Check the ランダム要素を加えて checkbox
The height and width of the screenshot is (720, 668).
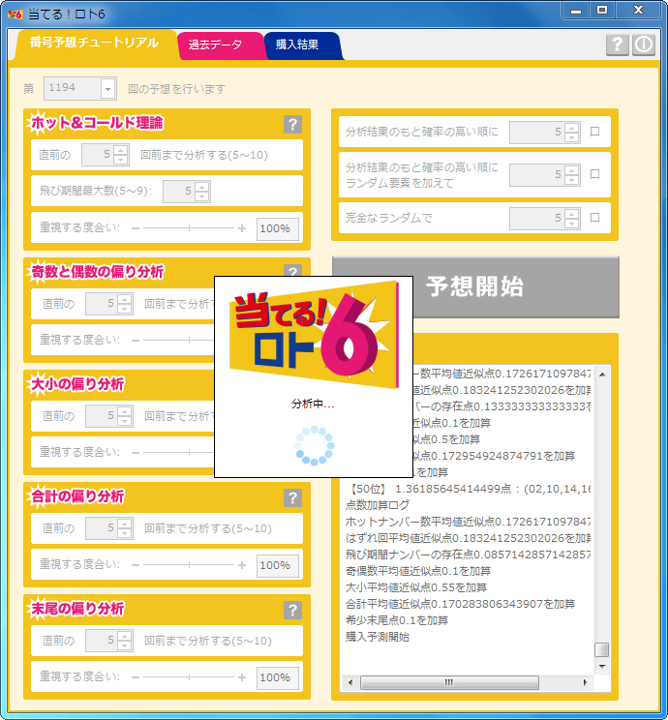[595, 174]
